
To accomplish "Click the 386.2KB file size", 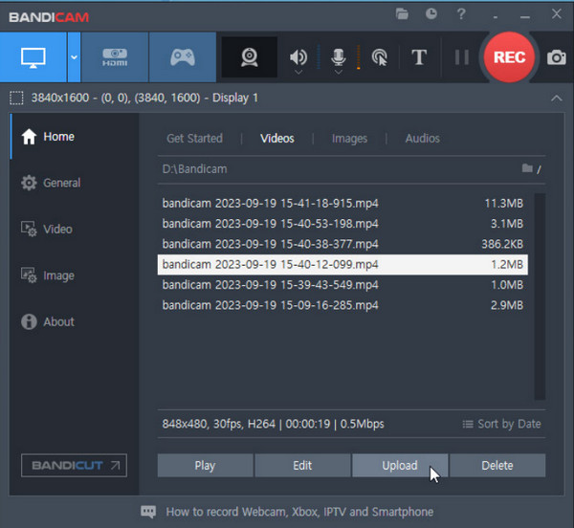I will [x=502, y=244].
